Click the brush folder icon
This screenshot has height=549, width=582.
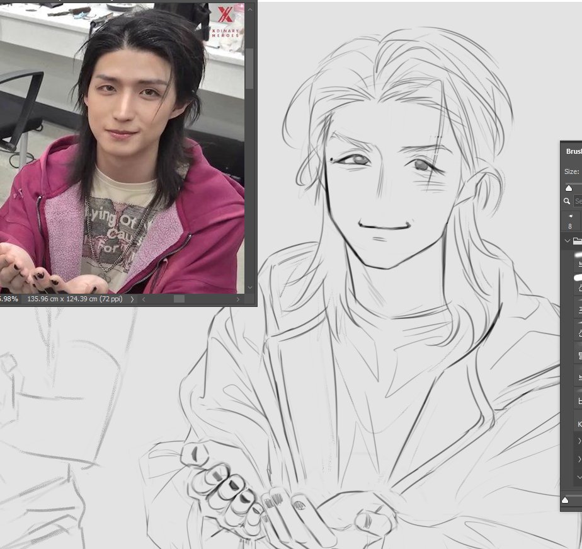click(578, 241)
